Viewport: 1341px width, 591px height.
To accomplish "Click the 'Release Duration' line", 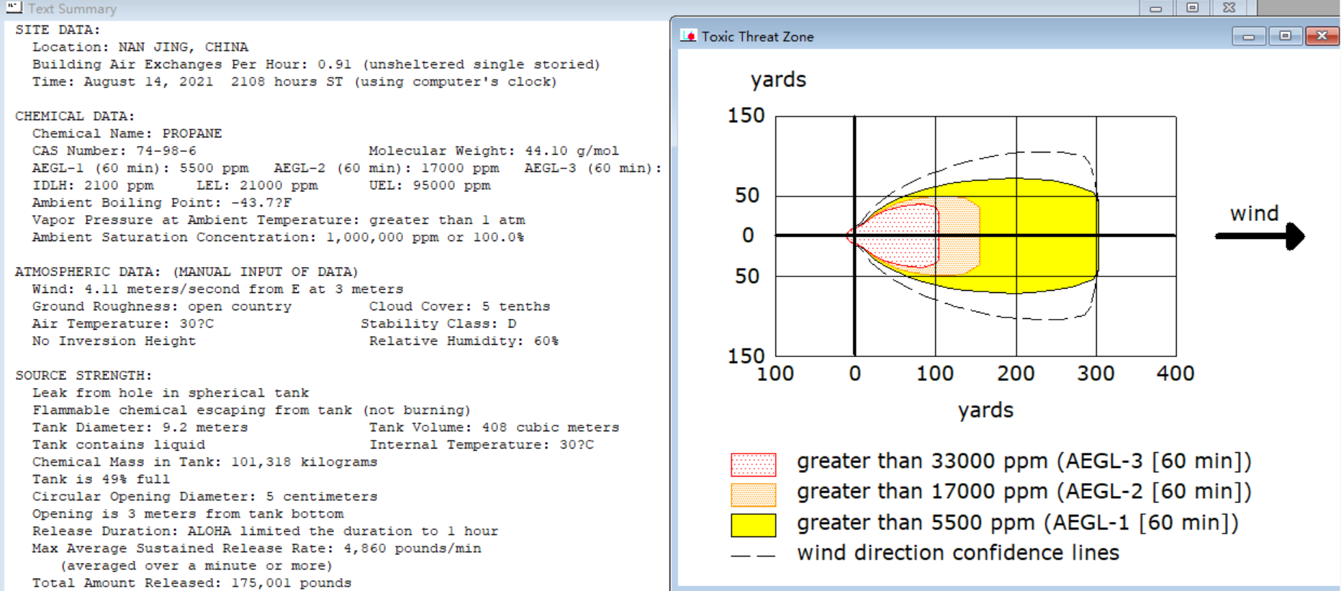I will tap(265, 531).
